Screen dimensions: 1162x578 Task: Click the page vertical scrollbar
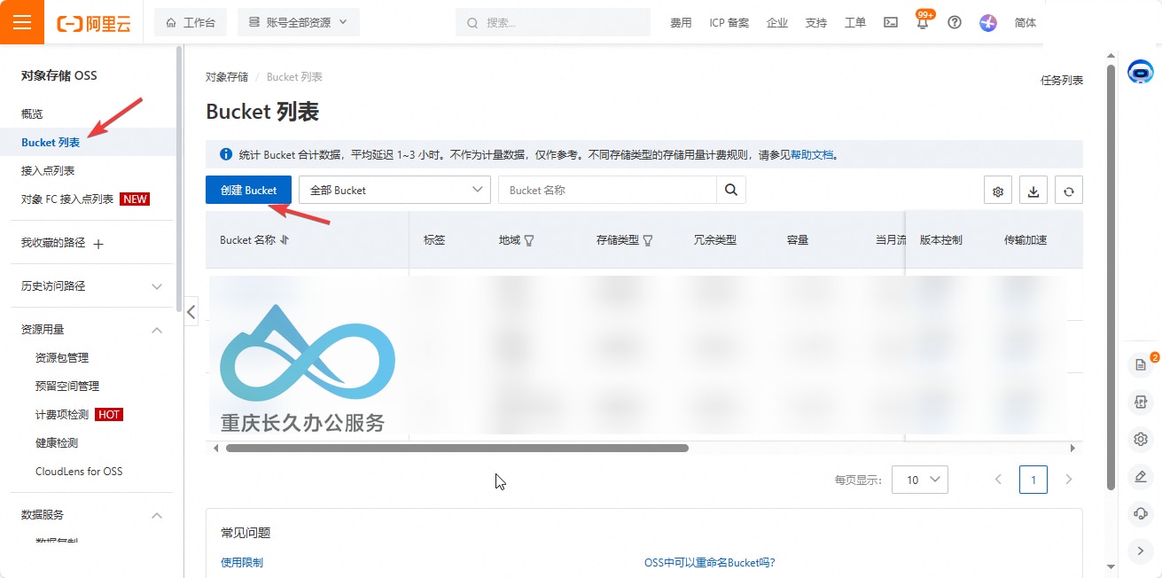(1111, 276)
